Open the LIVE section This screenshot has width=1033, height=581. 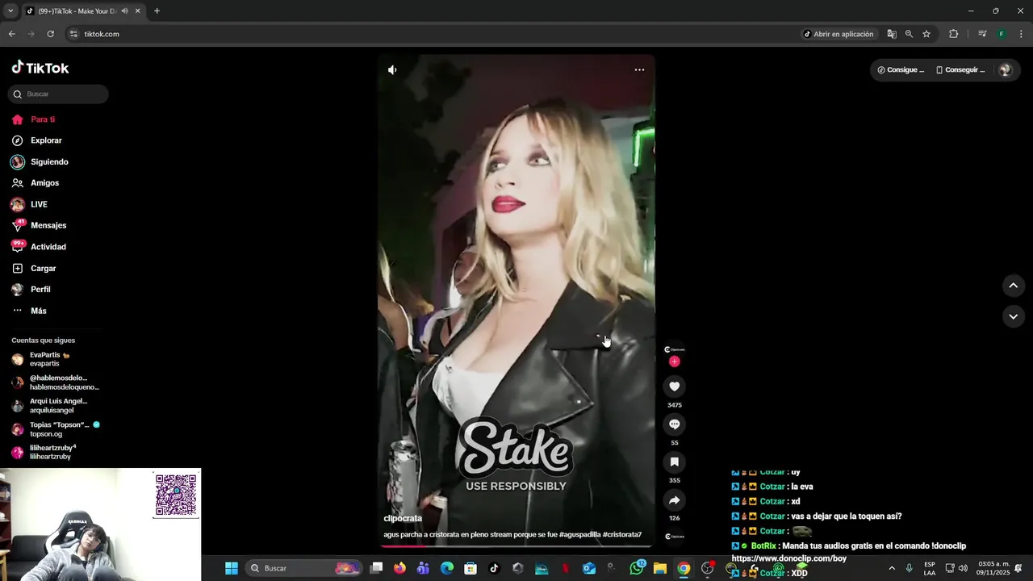(39, 205)
